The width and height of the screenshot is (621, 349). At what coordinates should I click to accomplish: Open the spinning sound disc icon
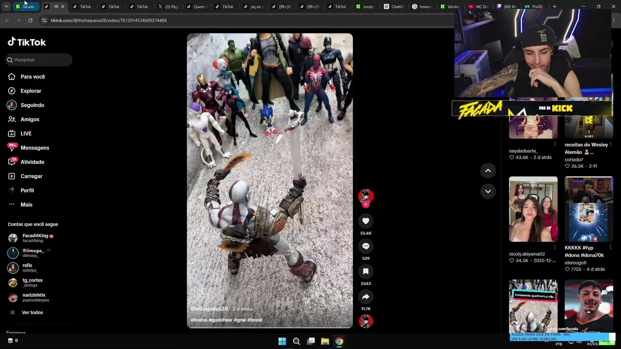pos(366,321)
